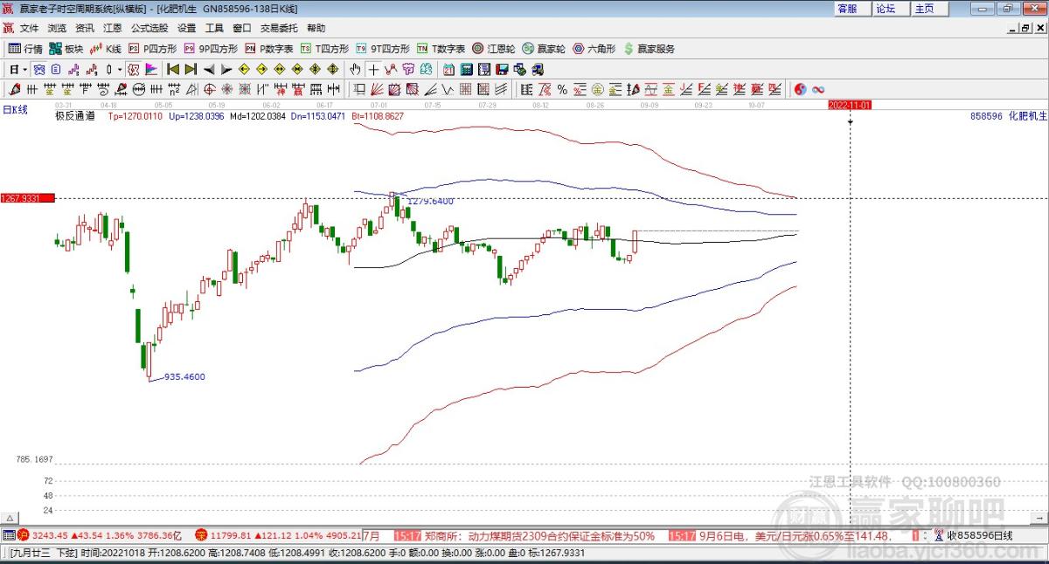The width and height of the screenshot is (1049, 564).
Task: Open the 江恩 menu
Action: pyautogui.click(x=112, y=28)
